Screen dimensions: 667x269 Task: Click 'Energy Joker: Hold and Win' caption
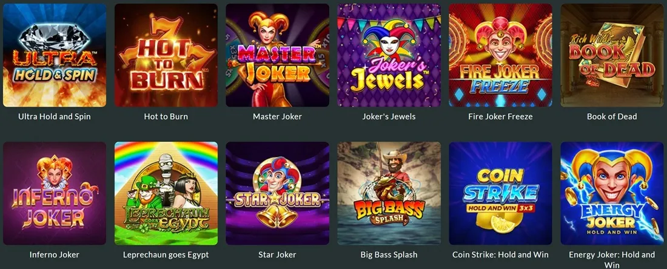612,260
